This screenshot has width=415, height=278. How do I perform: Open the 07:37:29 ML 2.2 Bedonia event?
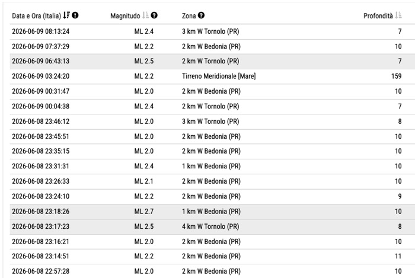(x=212, y=47)
